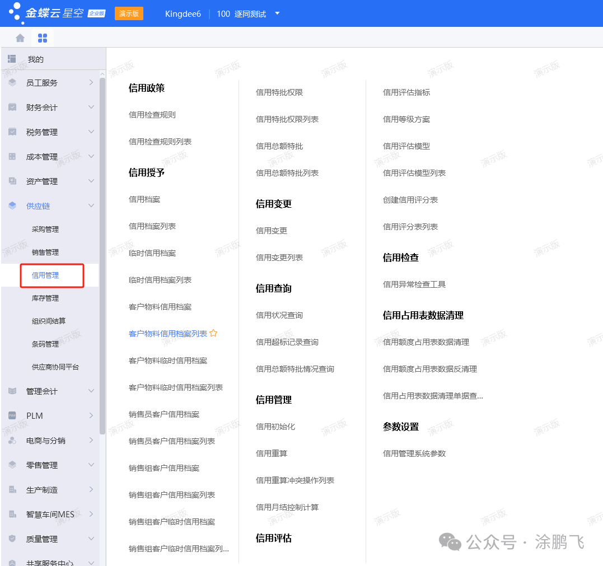The width and height of the screenshot is (603, 566).
Task: Collapse the 供应链 section chevron
Action: 91,206
